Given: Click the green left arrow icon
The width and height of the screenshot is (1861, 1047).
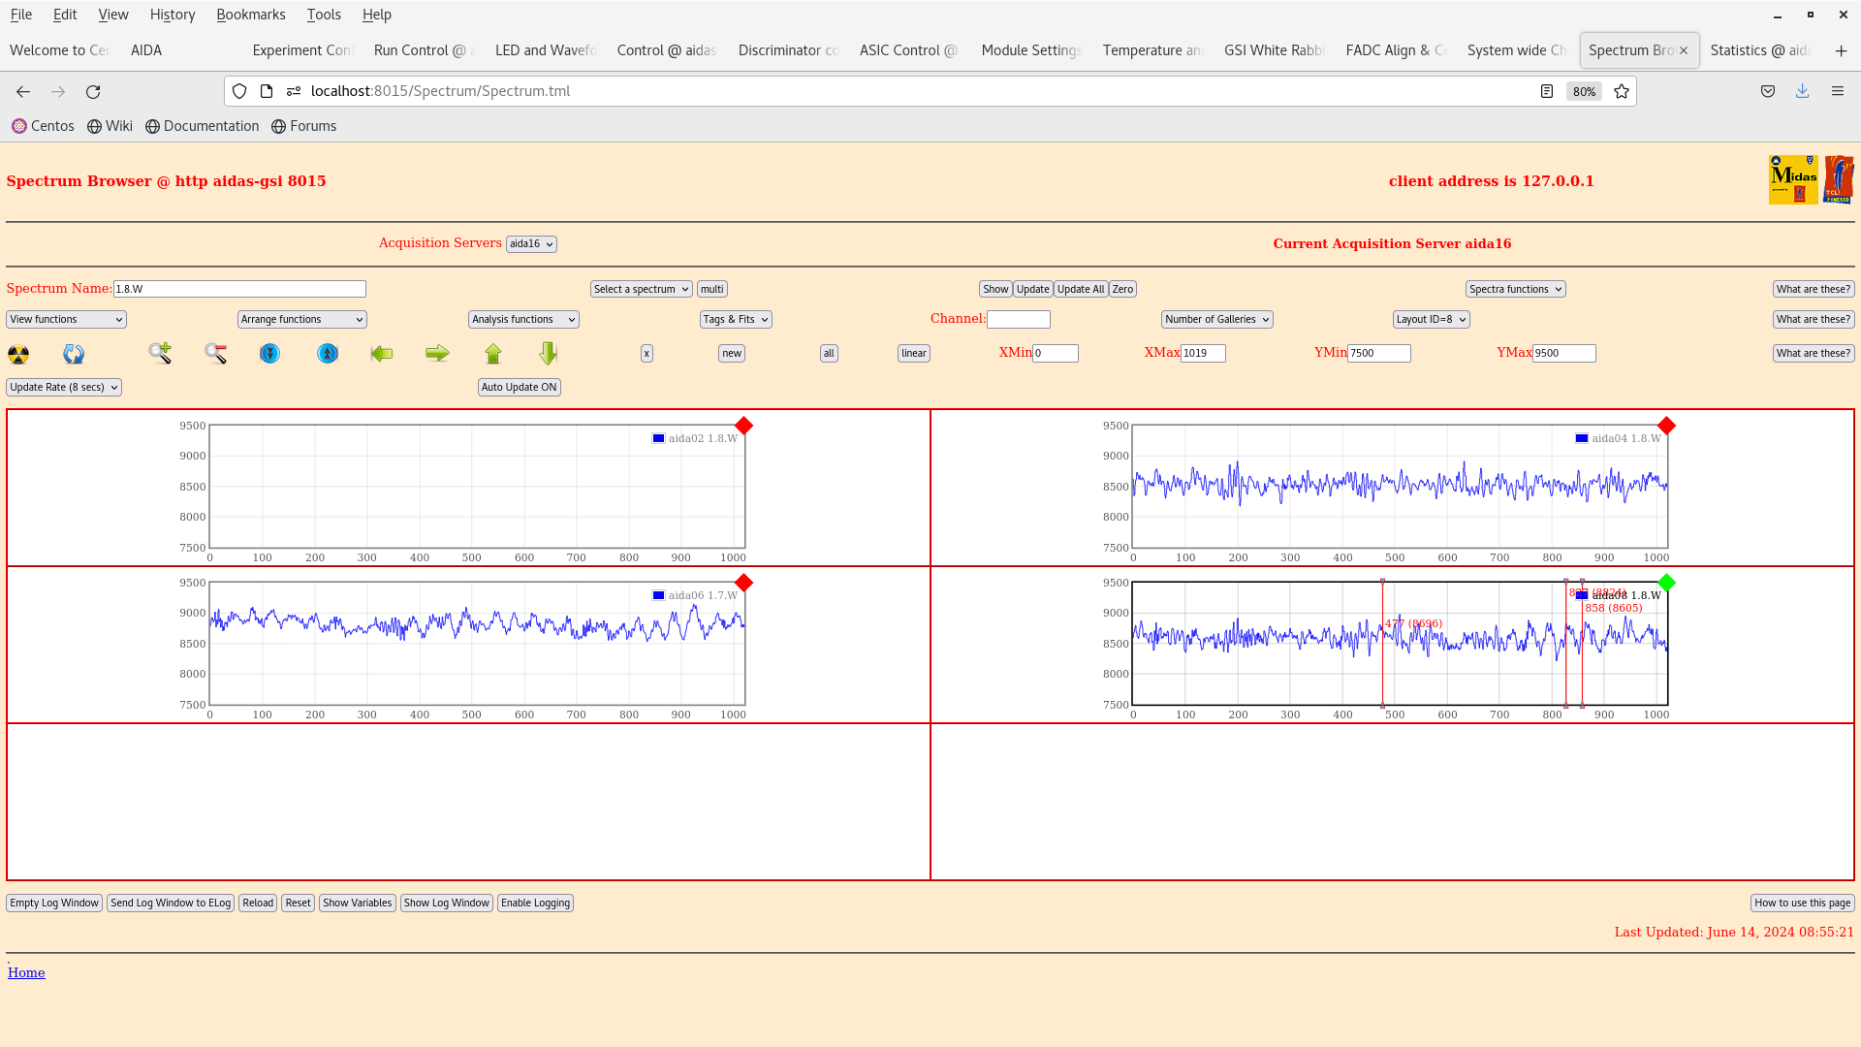Looking at the screenshot, I should click(x=381, y=354).
